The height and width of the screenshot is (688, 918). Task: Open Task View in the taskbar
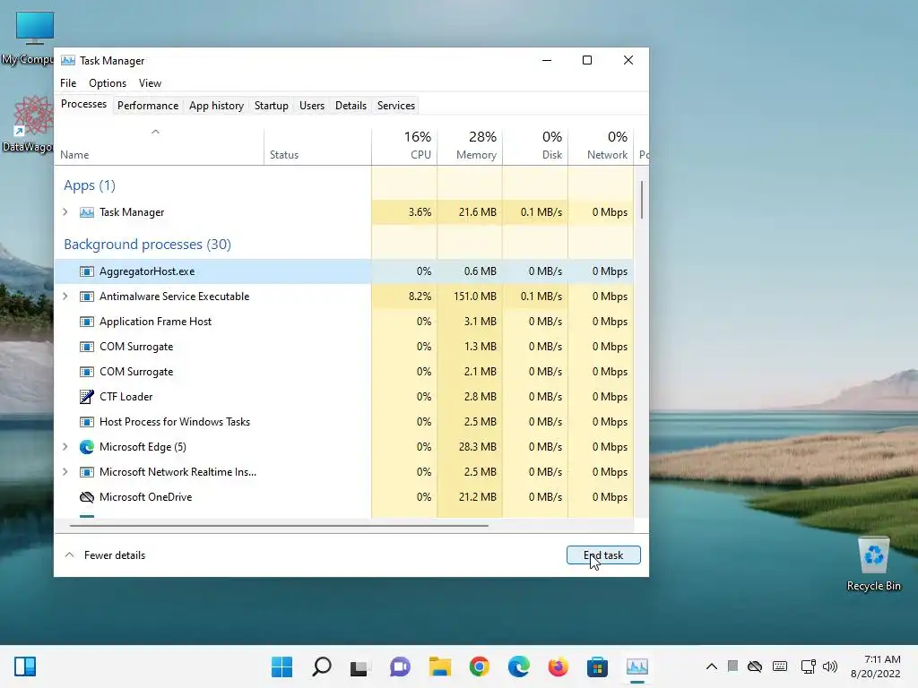359,667
